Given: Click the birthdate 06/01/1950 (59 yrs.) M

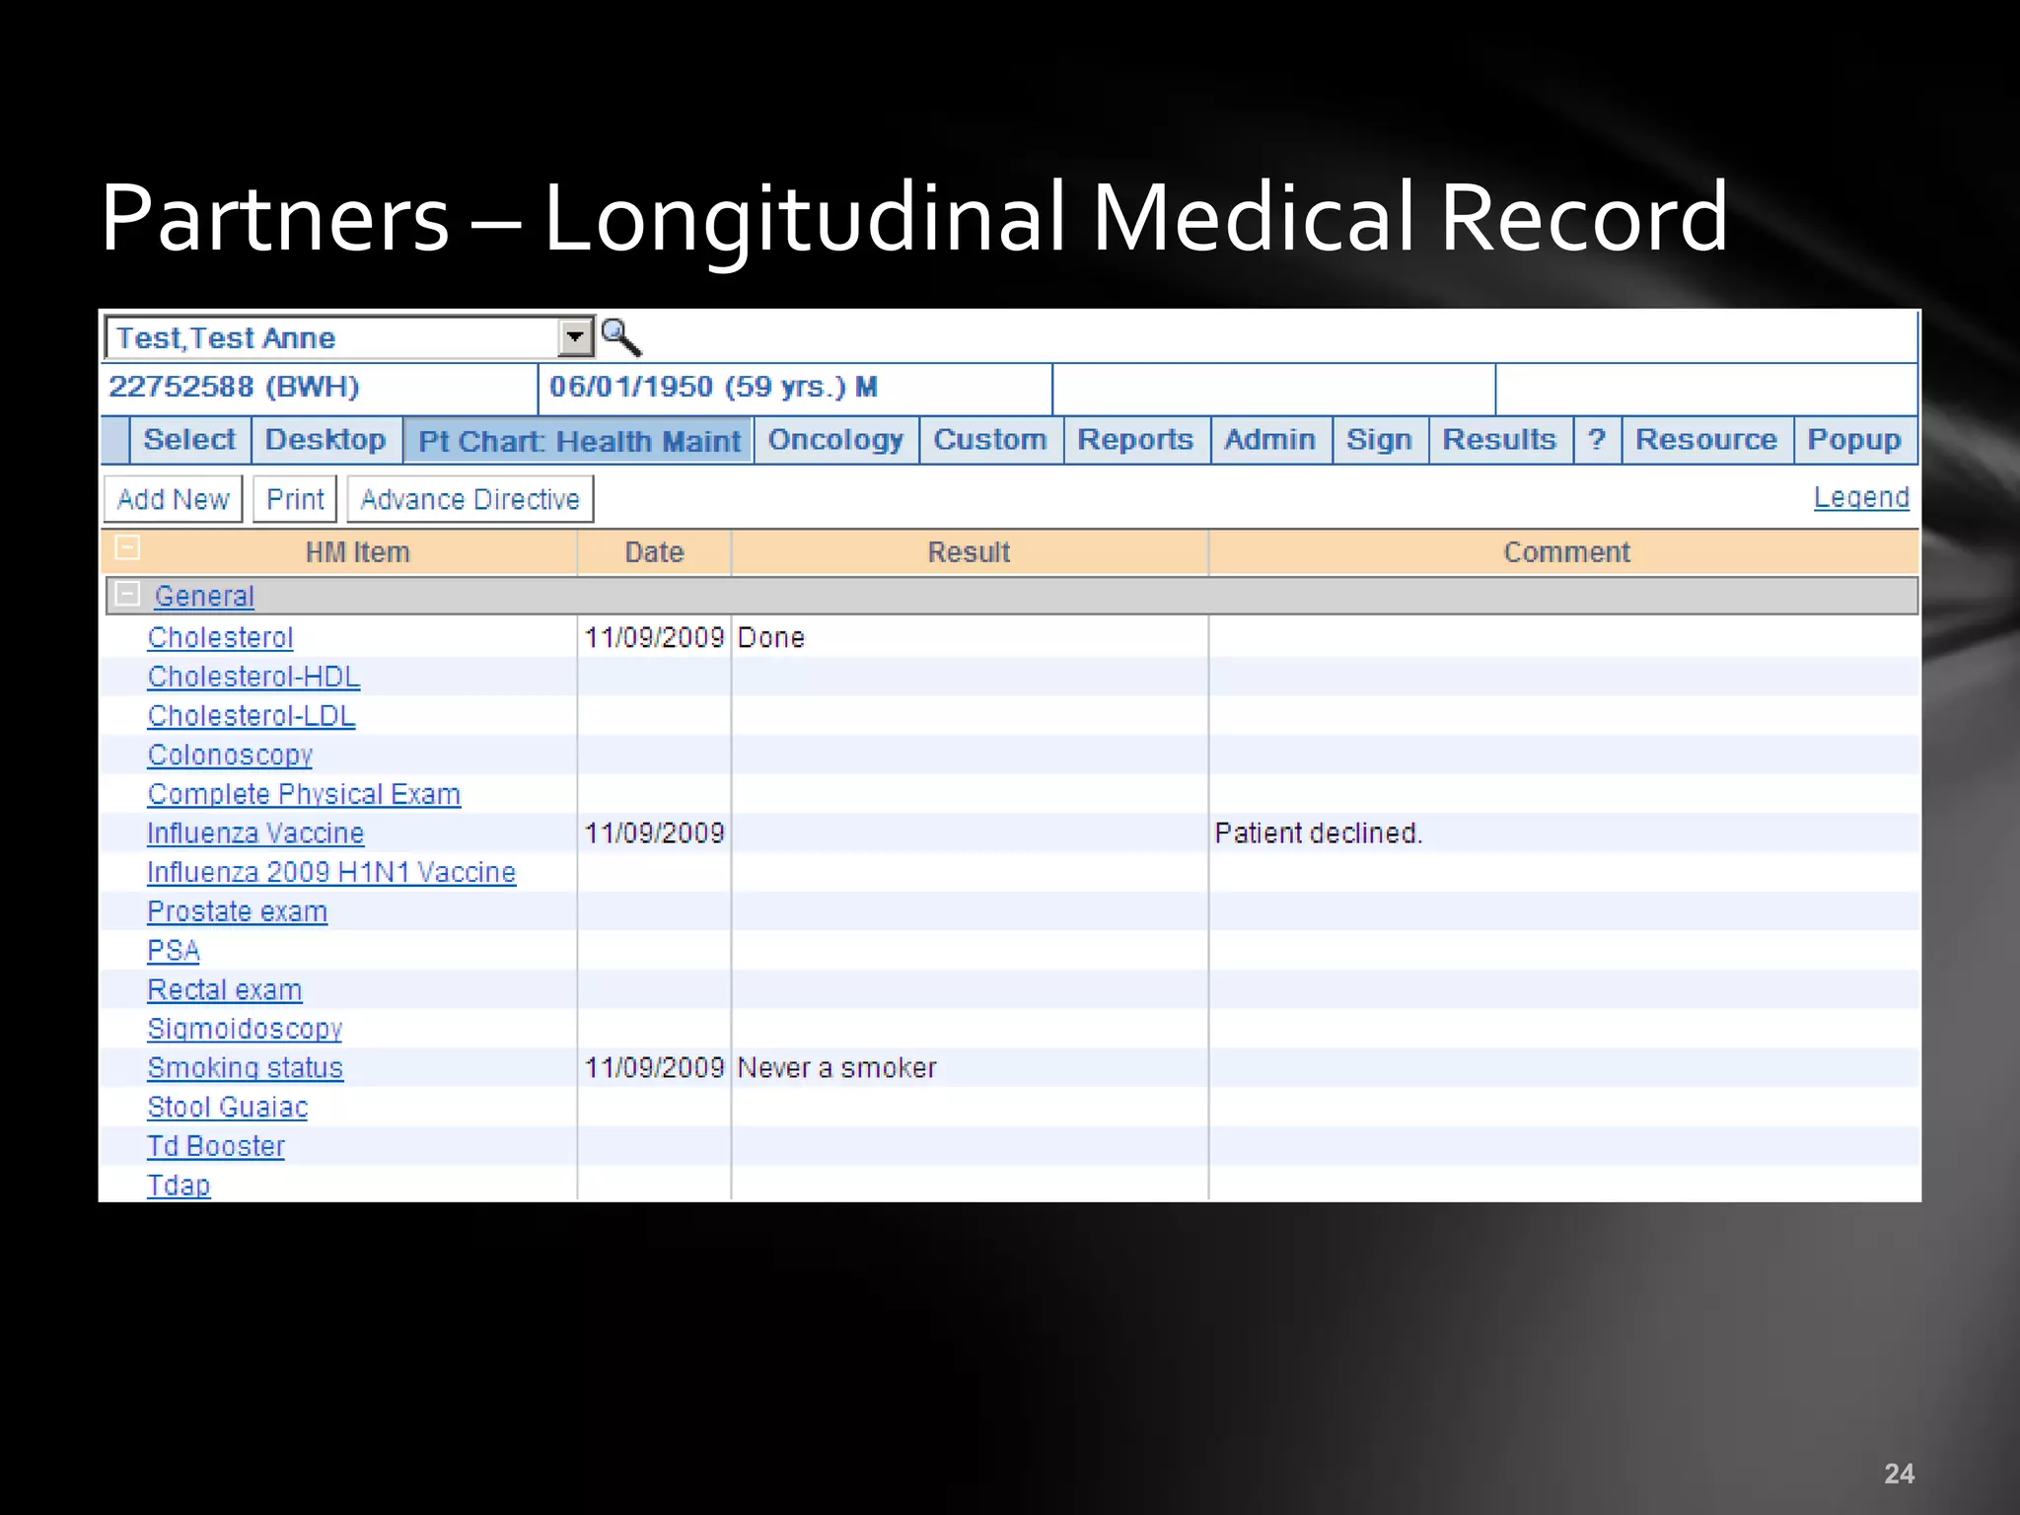Looking at the screenshot, I should click(713, 387).
